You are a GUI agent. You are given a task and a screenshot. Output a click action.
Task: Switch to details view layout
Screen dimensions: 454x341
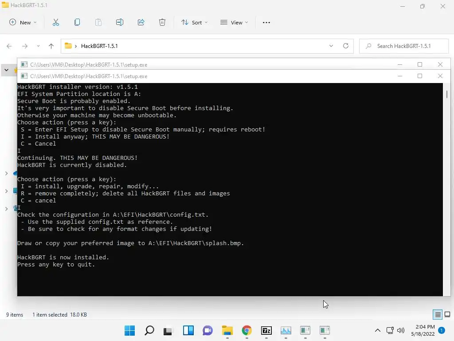click(438, 314)
